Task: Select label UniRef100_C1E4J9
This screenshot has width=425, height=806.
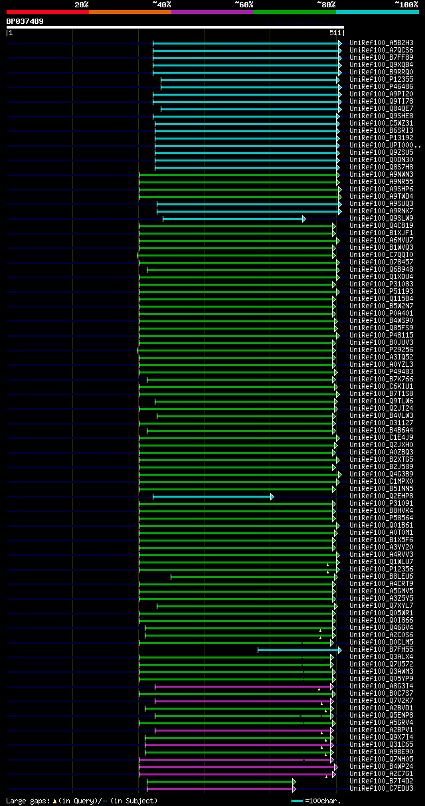Action: coord(381,438)
